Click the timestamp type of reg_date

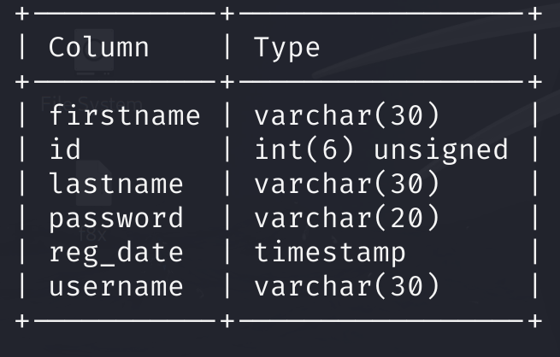click(329, 252)
